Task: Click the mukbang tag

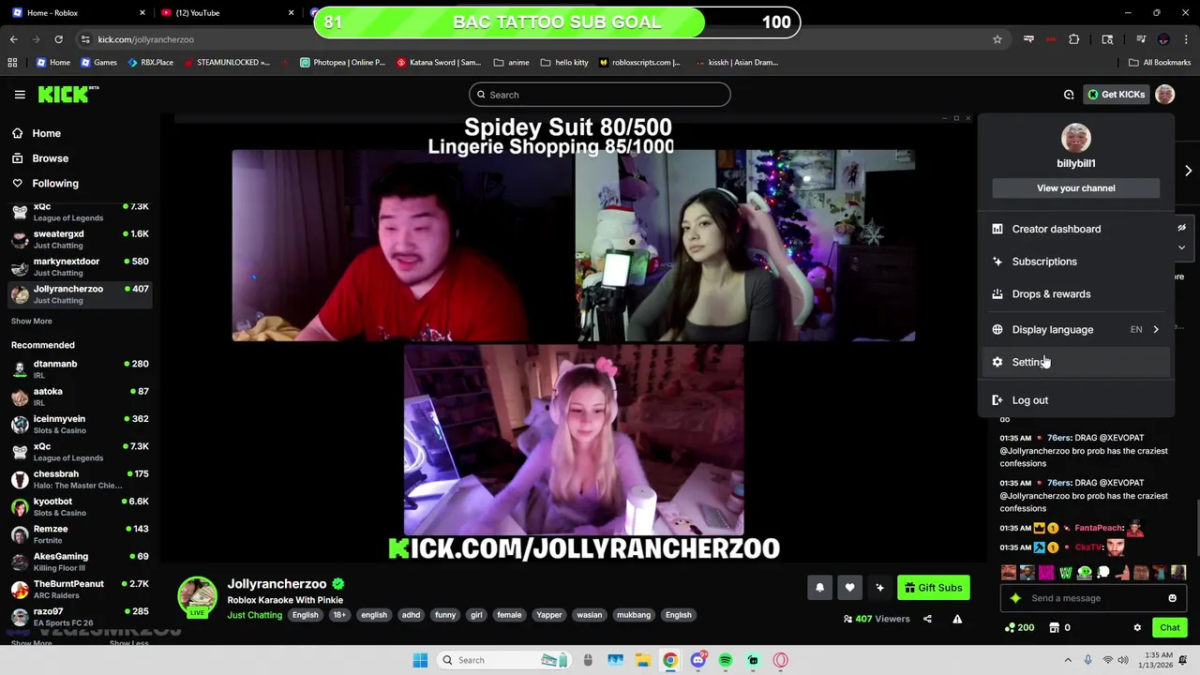Action: [x=634, y=615]
